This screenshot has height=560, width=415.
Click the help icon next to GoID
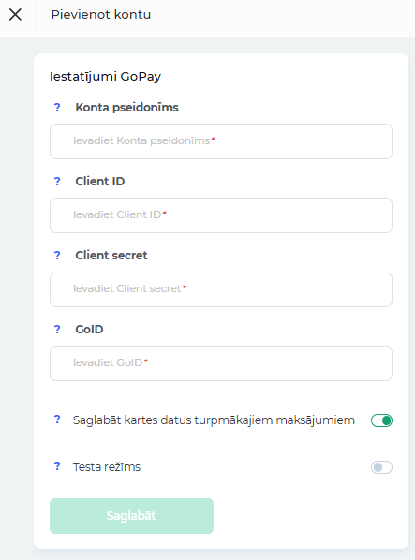click(57, 329)
